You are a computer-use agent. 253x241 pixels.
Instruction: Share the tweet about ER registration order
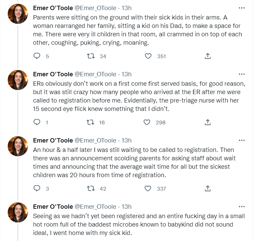[x=208, y=122]
